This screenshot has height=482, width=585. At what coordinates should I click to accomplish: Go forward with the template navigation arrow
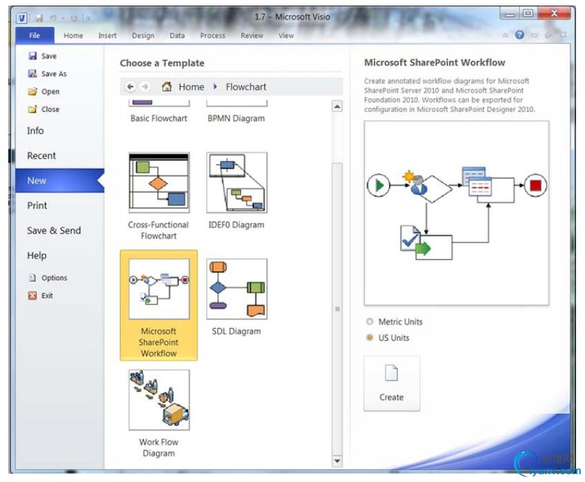[145, 87]
